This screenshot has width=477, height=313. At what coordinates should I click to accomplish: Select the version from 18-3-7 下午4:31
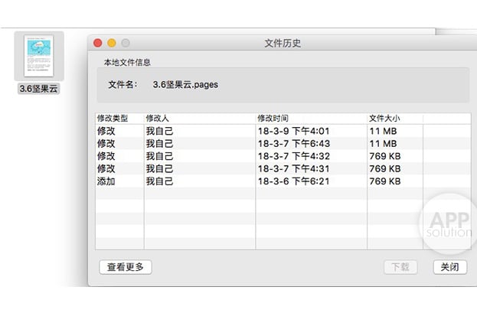283,168
